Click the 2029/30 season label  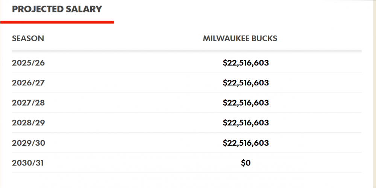tap(28, 143)
